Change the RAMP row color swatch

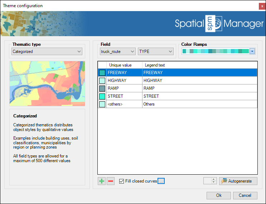[102, 88]
